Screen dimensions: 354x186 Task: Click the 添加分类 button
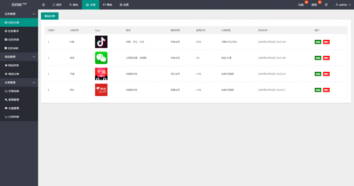click(x=50, y=16)
